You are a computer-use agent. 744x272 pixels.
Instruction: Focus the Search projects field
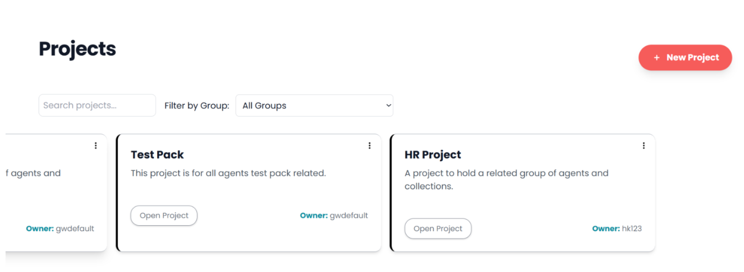[x=97, y=106]
